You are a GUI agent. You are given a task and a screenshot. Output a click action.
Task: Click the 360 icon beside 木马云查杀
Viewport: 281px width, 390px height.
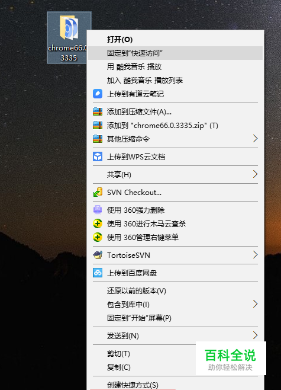[98, 223]
